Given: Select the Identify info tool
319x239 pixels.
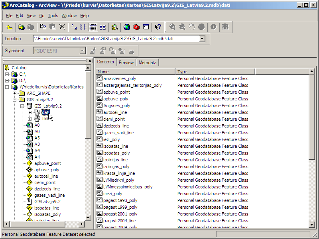Looking at the screenshot, I should [x=213, y=27].
